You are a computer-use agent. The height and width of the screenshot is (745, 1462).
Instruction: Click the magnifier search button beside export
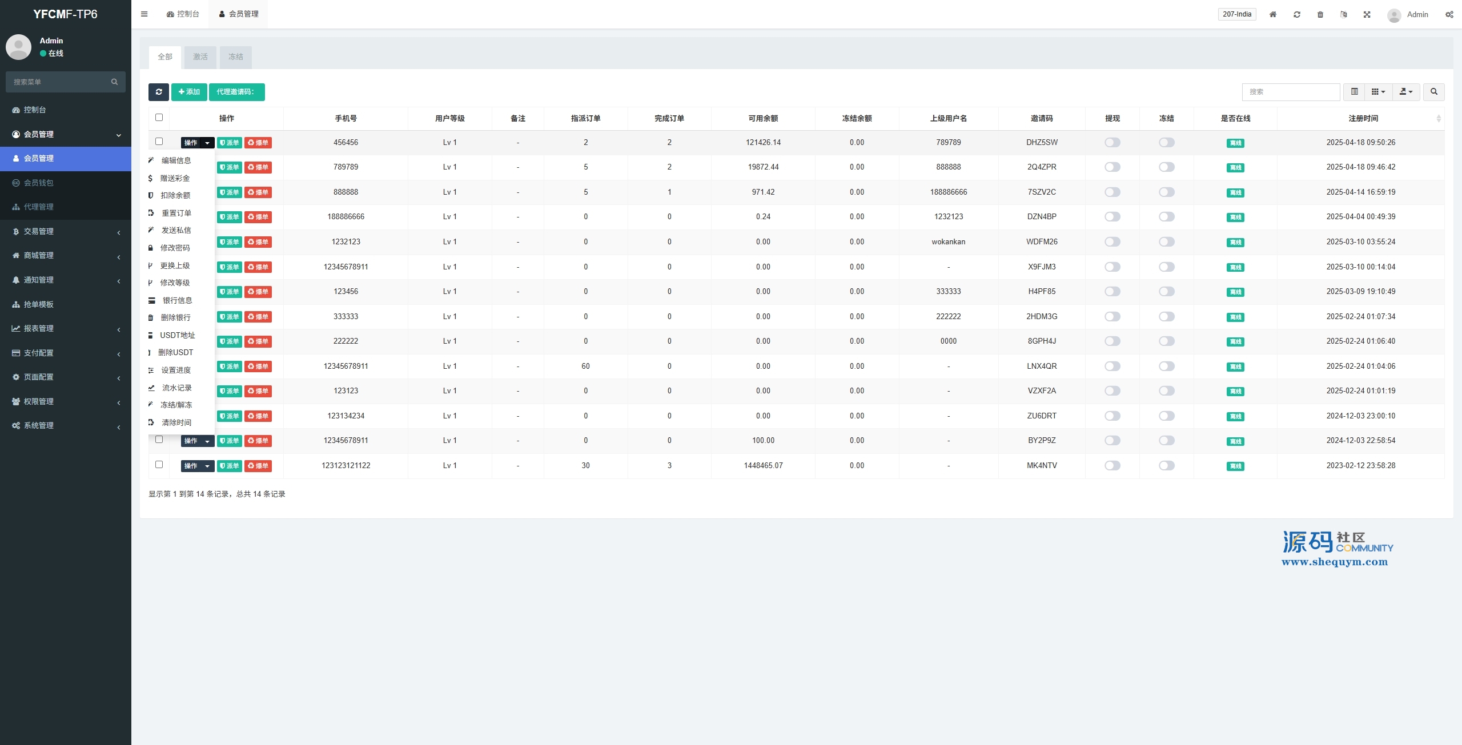click(1434, 92)
